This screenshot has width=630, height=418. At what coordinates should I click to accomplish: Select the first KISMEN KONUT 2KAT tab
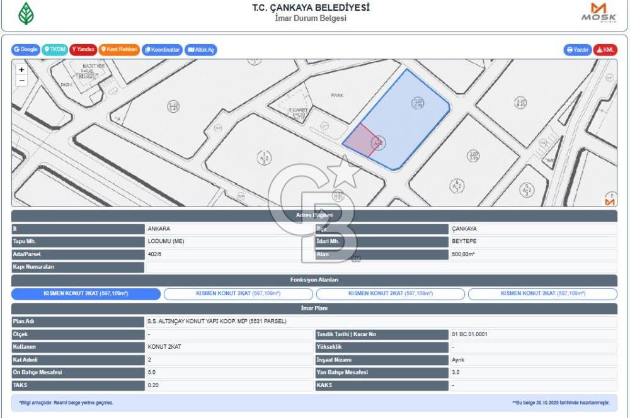coord(86,294)
